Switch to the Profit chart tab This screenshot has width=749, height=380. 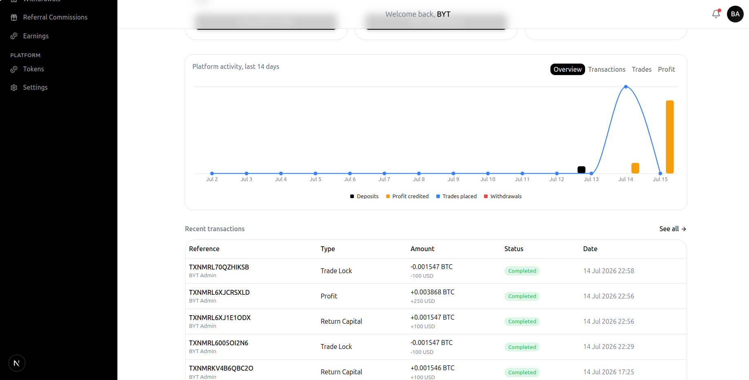(667, 69)
